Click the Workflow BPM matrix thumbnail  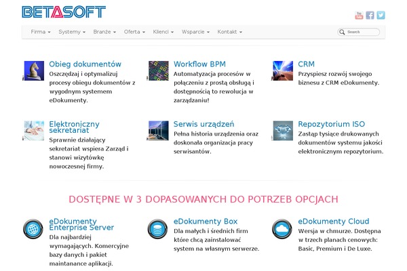click(159, 70)
